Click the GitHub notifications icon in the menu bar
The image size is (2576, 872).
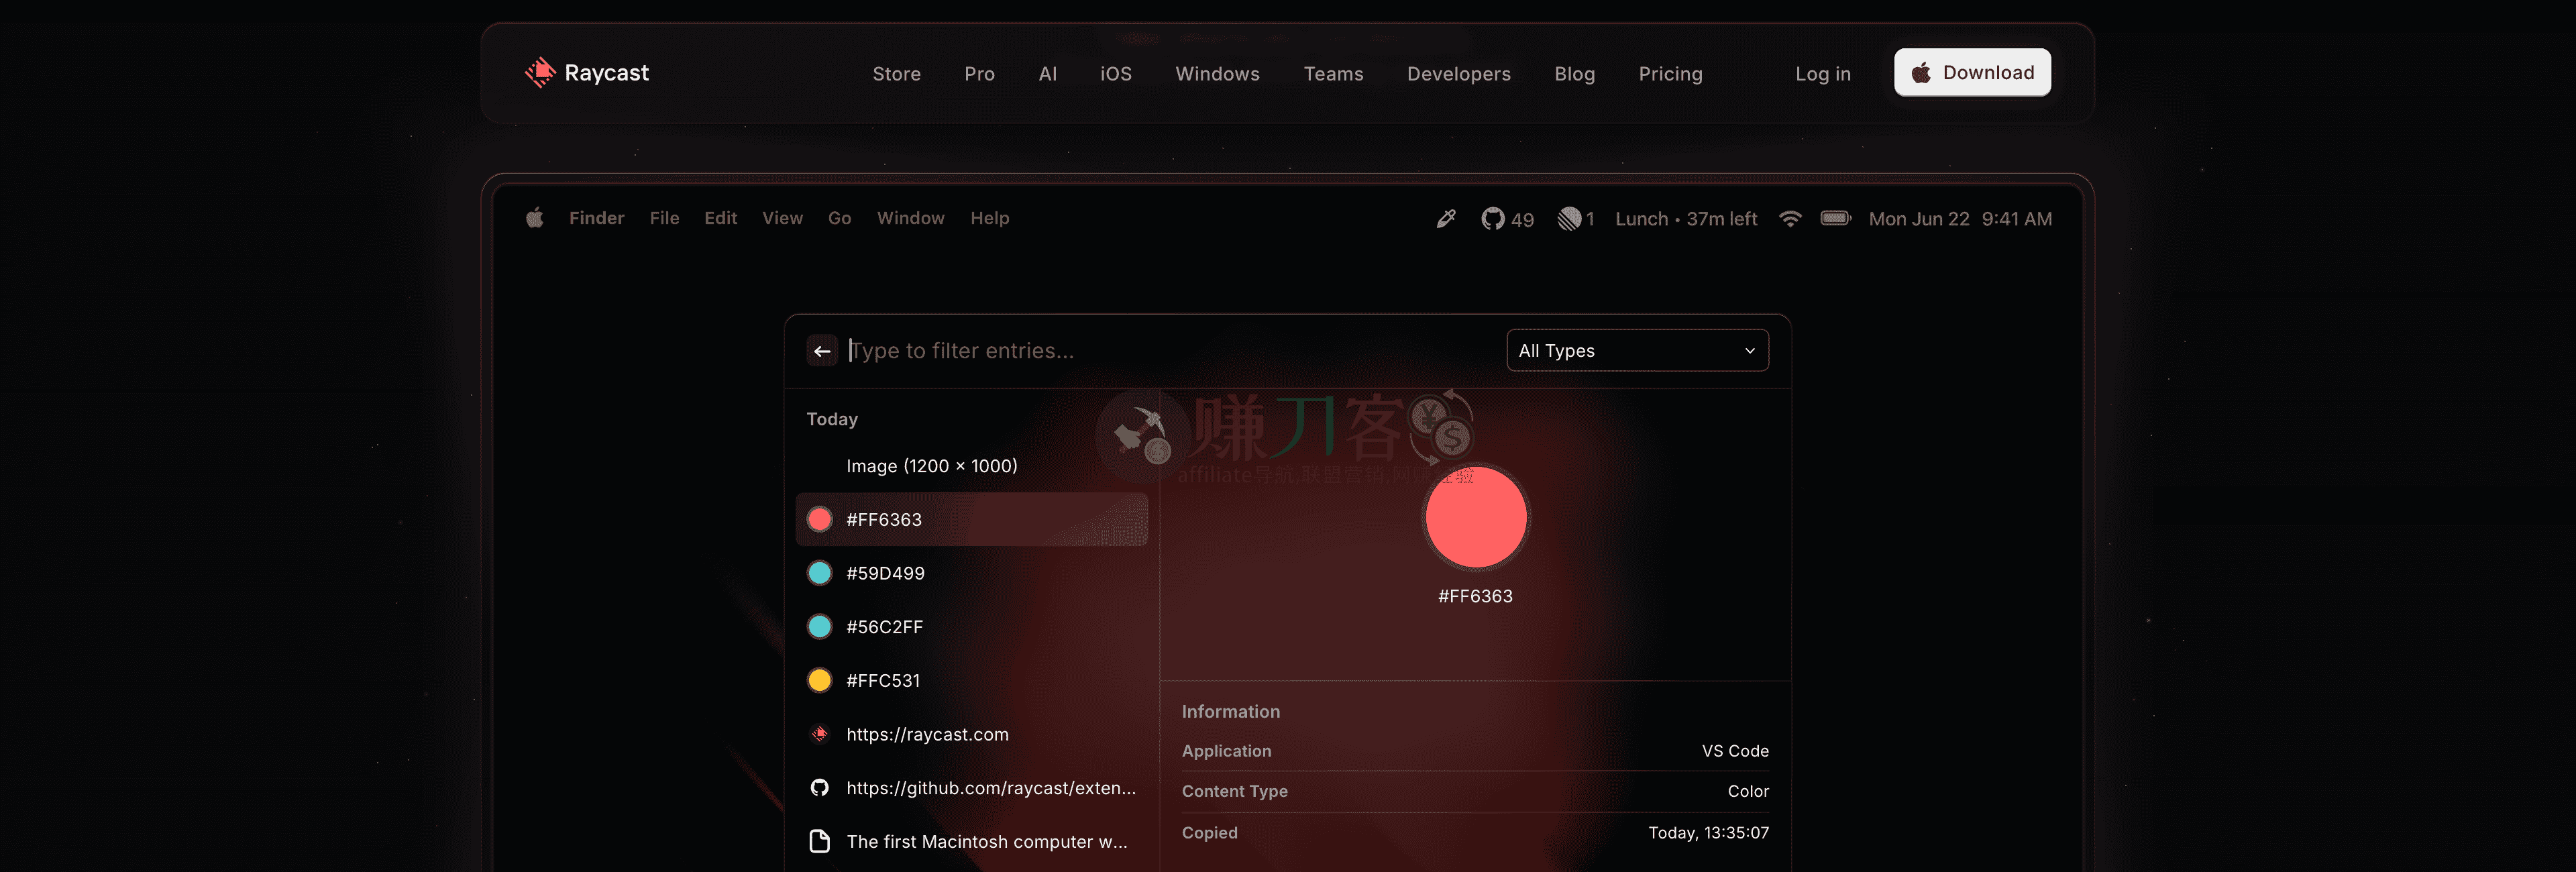click(x=1492, y=219)
